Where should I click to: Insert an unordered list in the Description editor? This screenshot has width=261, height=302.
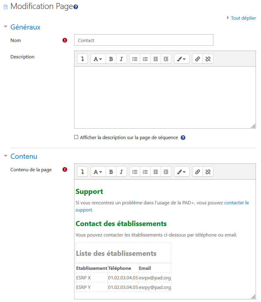(x=135, y=59)
